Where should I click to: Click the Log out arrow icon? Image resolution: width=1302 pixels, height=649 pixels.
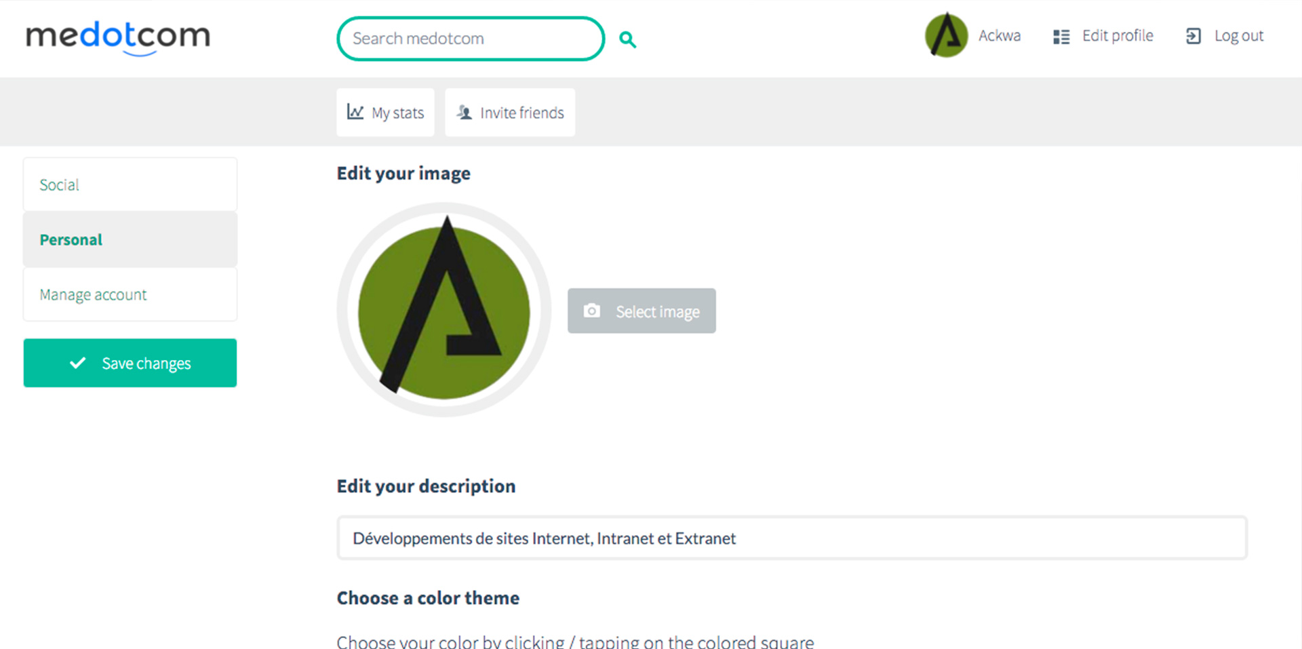(x=1193, y=36)
